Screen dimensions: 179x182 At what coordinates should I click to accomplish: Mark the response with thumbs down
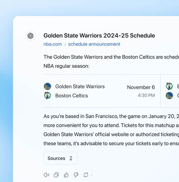tap(76, 175)
